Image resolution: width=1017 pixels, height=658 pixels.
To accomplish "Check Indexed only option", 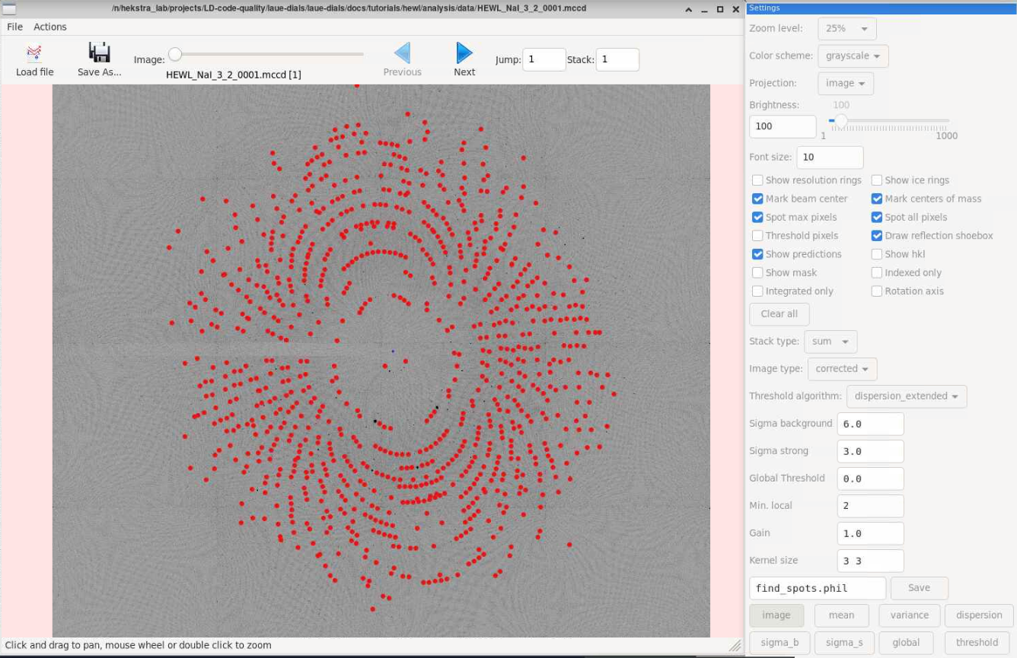I will tap(877, 272).
